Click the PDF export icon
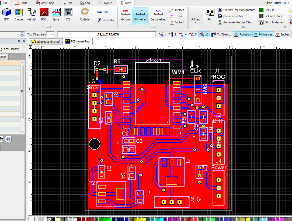 (44, 15)
